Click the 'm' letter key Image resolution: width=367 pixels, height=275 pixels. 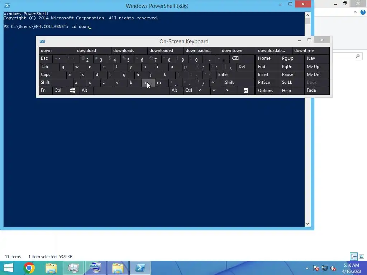162,82
